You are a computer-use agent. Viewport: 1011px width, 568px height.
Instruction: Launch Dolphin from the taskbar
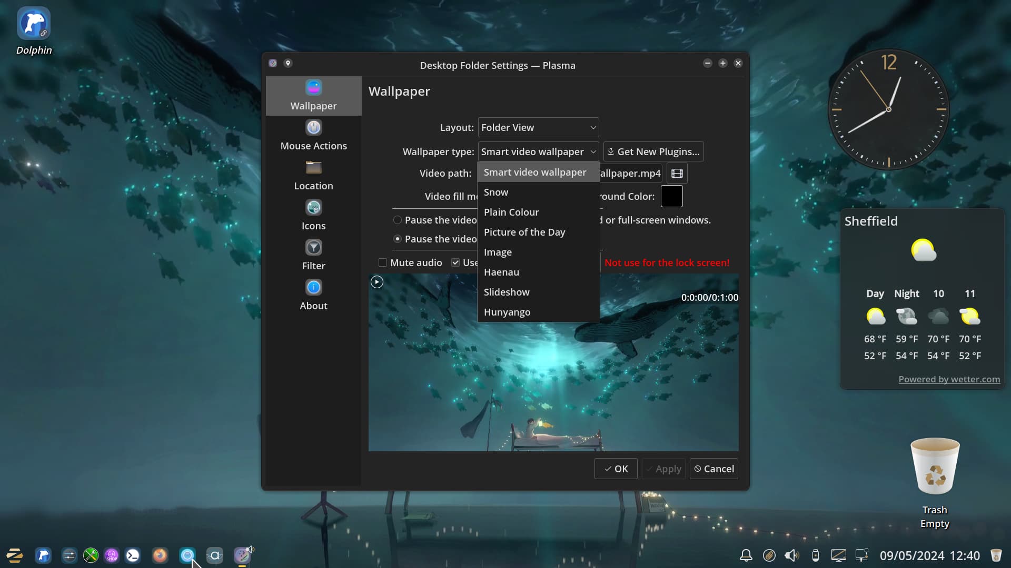(43, 555)
